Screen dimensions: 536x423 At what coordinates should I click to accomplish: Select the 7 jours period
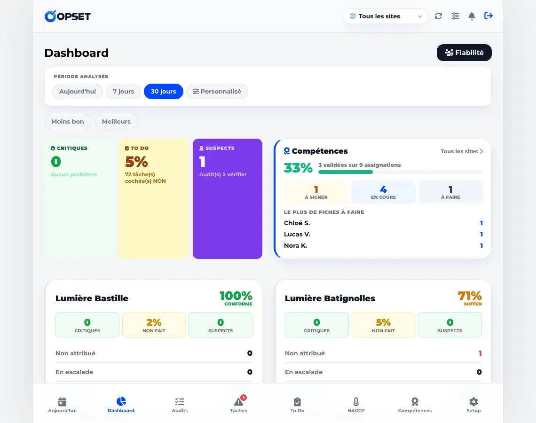tap(123, 92)
